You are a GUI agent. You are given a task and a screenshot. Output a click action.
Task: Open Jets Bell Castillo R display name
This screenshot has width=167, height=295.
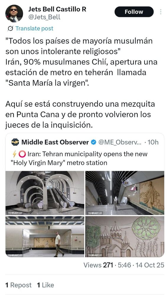coord(57,9)
